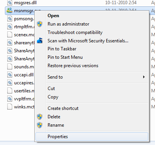Click the winks.mct blank file icon
This screenshot has width=155, height=145.
point(10,107)
